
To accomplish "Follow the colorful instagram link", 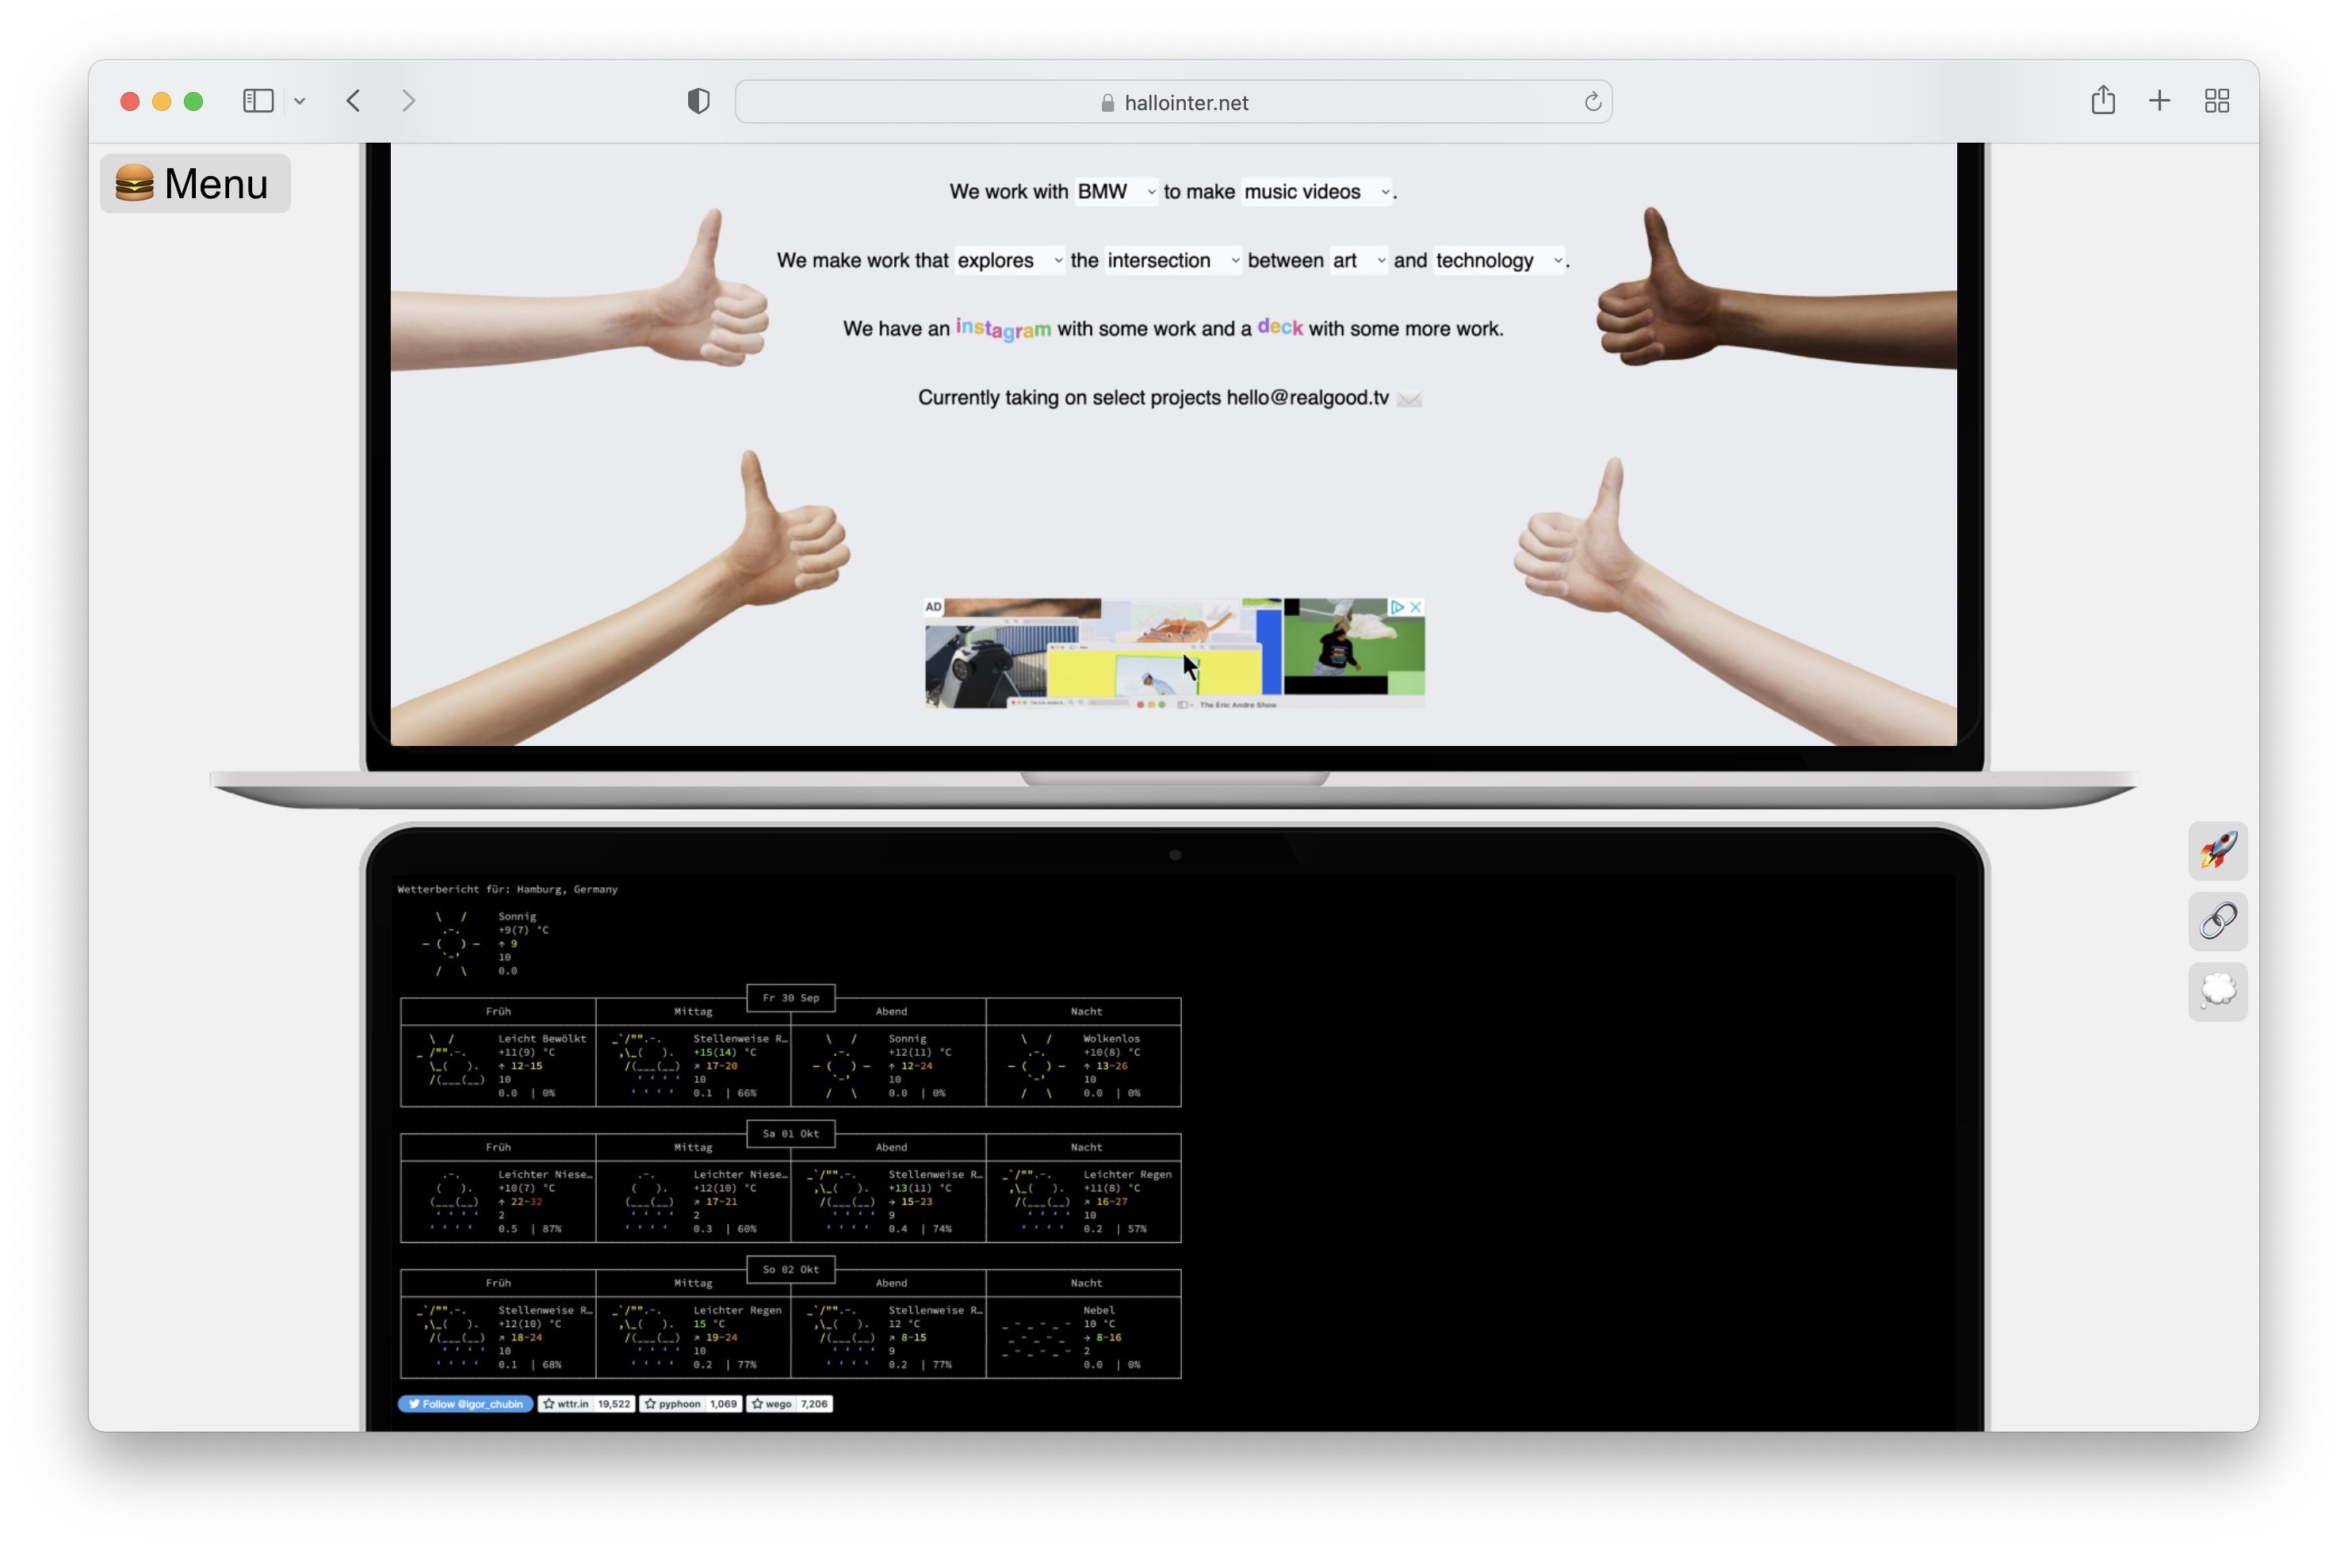I will click(x=1003, y=329).
